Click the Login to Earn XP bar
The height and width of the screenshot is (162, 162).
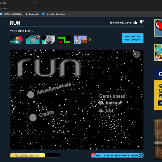pyautogui.click(x=35, y=156)
